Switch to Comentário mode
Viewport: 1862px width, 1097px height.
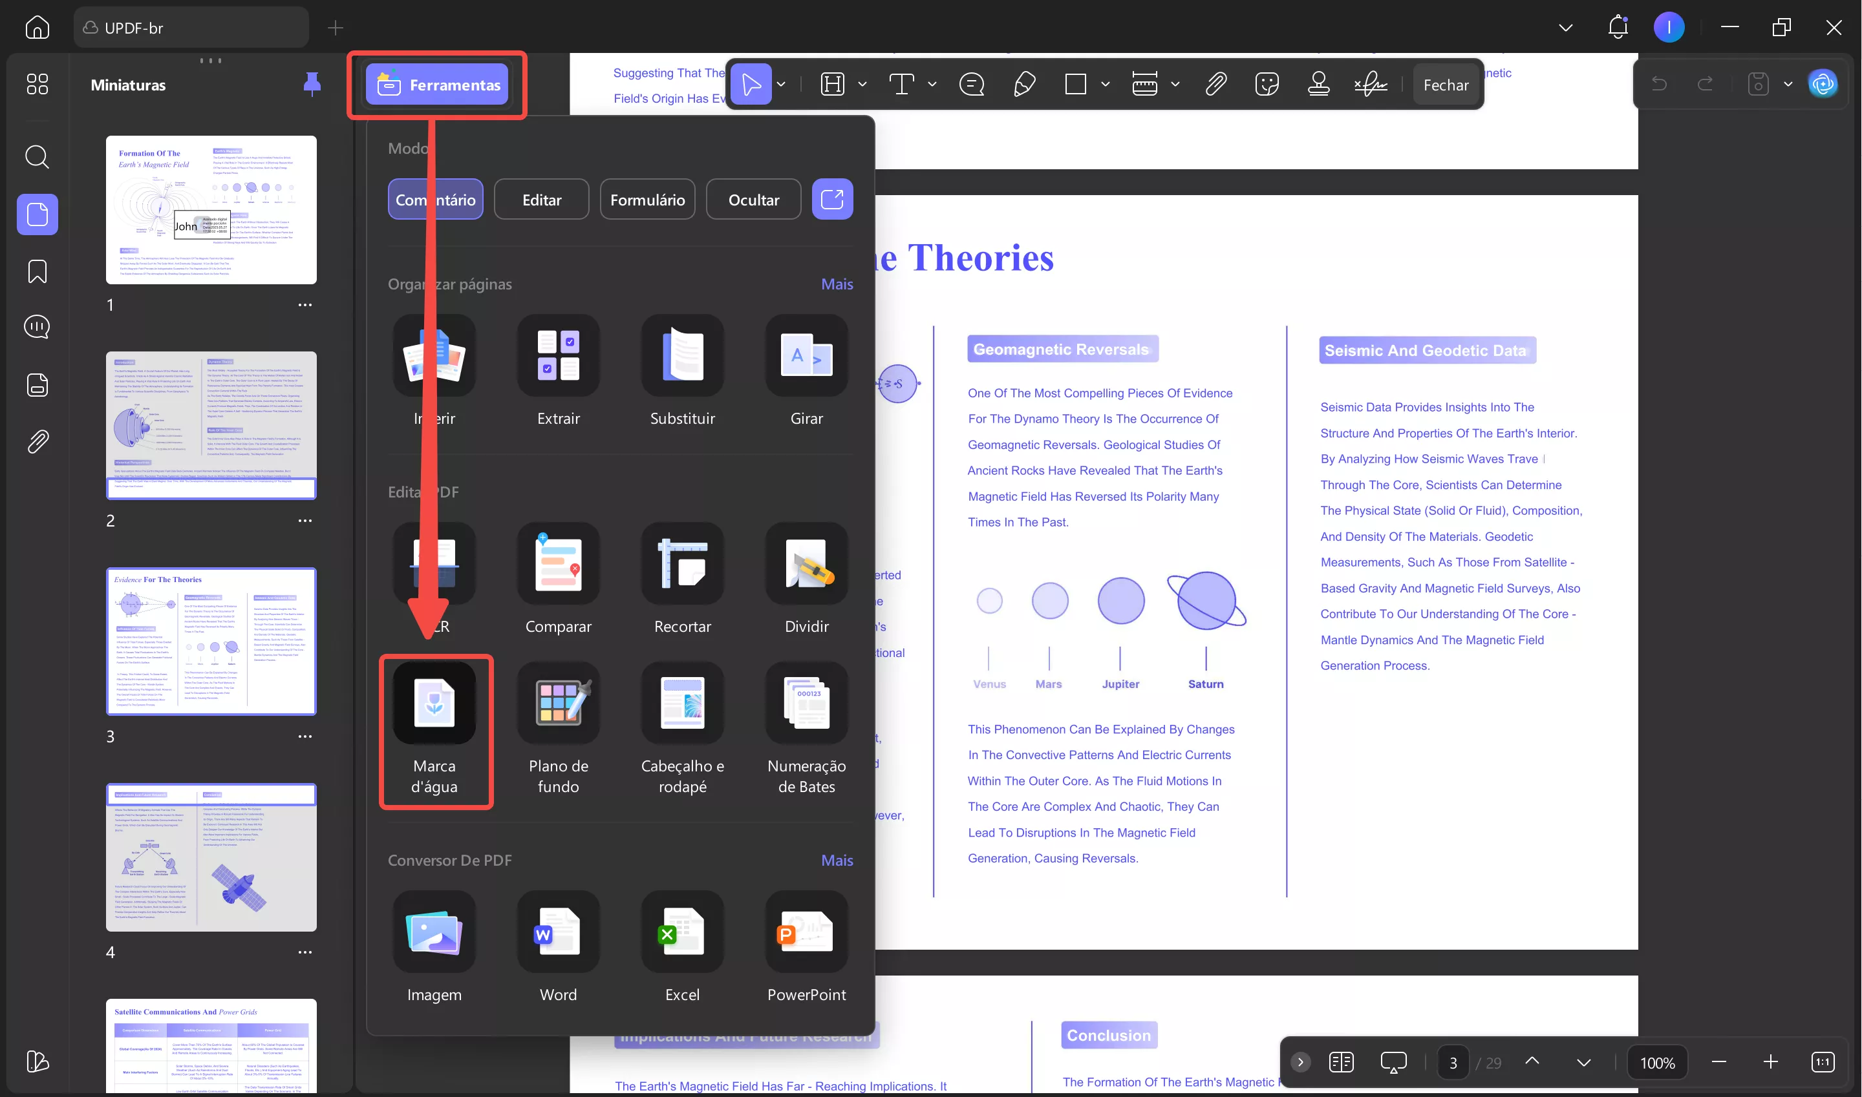[x=435, y=200]
